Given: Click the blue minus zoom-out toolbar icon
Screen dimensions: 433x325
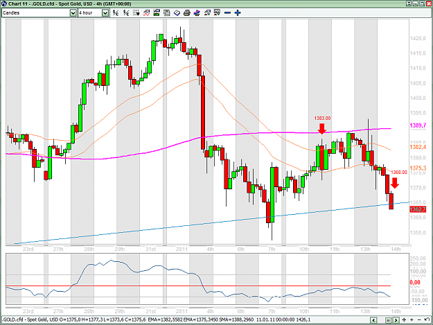Looking at the screenshot, I should (227, 12).
